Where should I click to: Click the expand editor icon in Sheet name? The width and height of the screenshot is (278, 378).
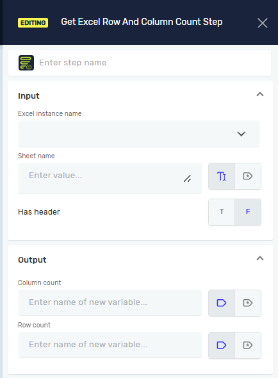tap(187, 179)
